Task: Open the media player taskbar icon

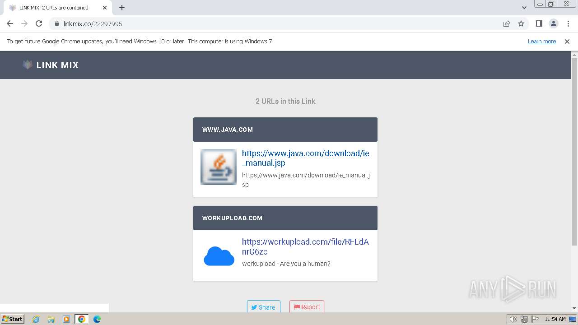Action: (x=66, y=319)
